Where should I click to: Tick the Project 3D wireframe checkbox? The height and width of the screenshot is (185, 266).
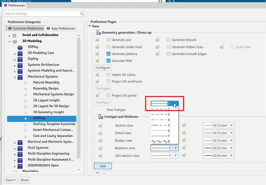108,81
